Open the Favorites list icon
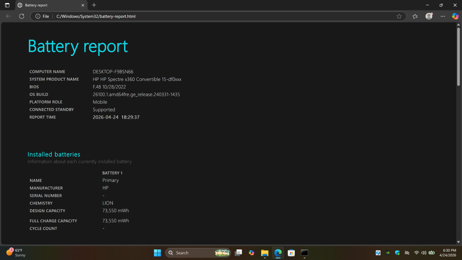 click(x=415, y=16)
